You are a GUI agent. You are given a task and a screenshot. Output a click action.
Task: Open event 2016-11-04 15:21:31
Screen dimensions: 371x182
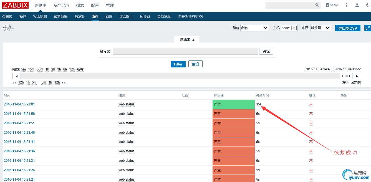click(19, 161)
